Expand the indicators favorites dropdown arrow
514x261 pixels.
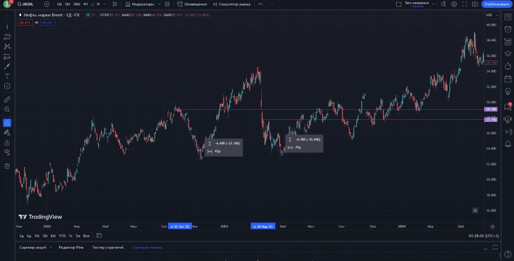pos(159,4)
